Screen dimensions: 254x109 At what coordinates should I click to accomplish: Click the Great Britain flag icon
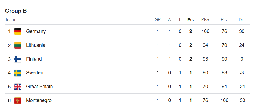click(17, 87)
